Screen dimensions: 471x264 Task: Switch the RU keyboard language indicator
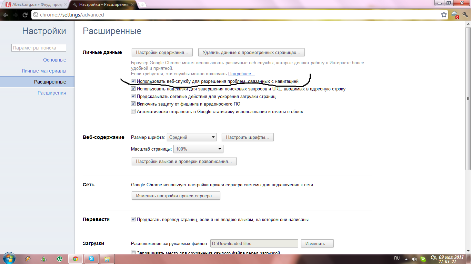(x=397, y=258)
